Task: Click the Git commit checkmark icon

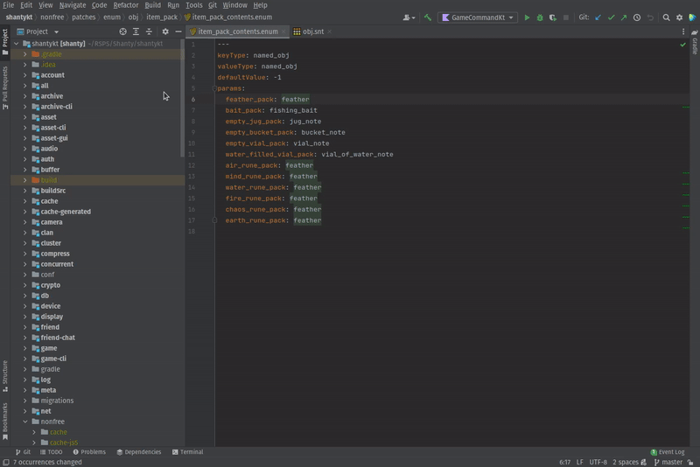Action: (x=611, y=17)
